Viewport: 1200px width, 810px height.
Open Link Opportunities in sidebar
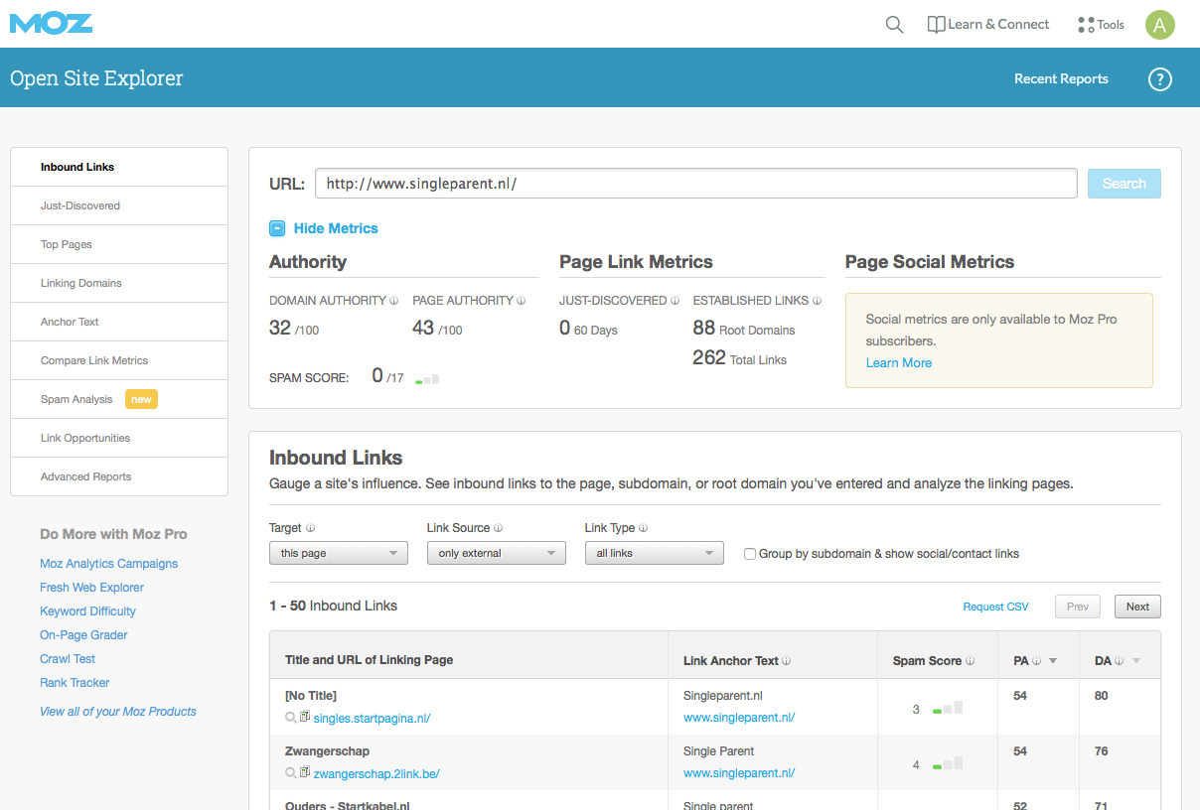pos(119,438)
